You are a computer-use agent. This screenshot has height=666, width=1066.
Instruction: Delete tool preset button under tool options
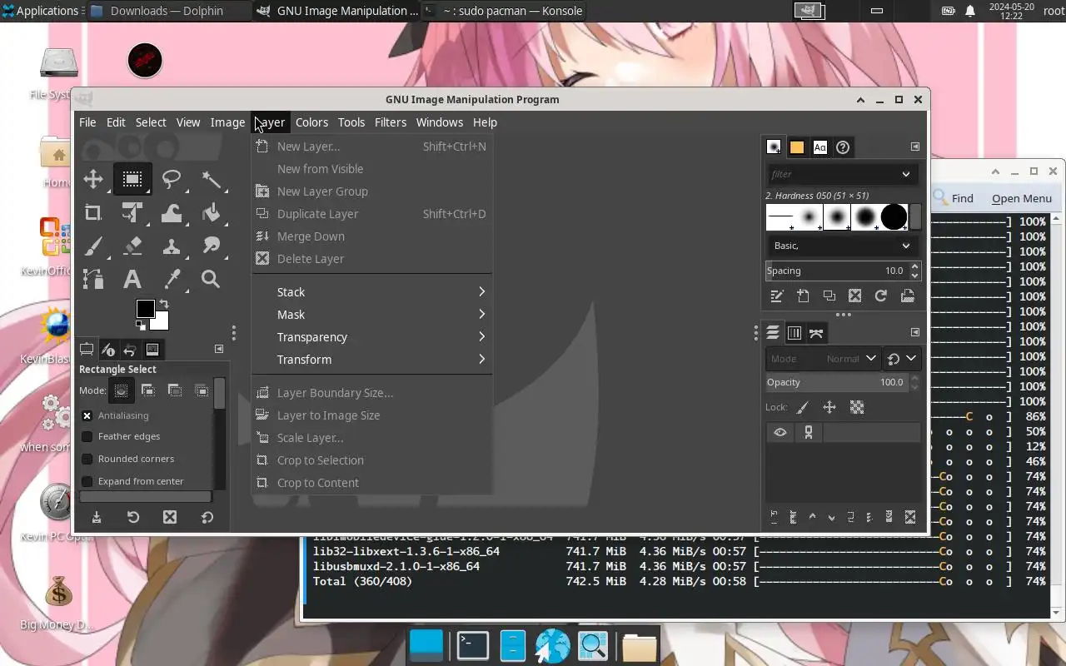click(x=170, y=517)
